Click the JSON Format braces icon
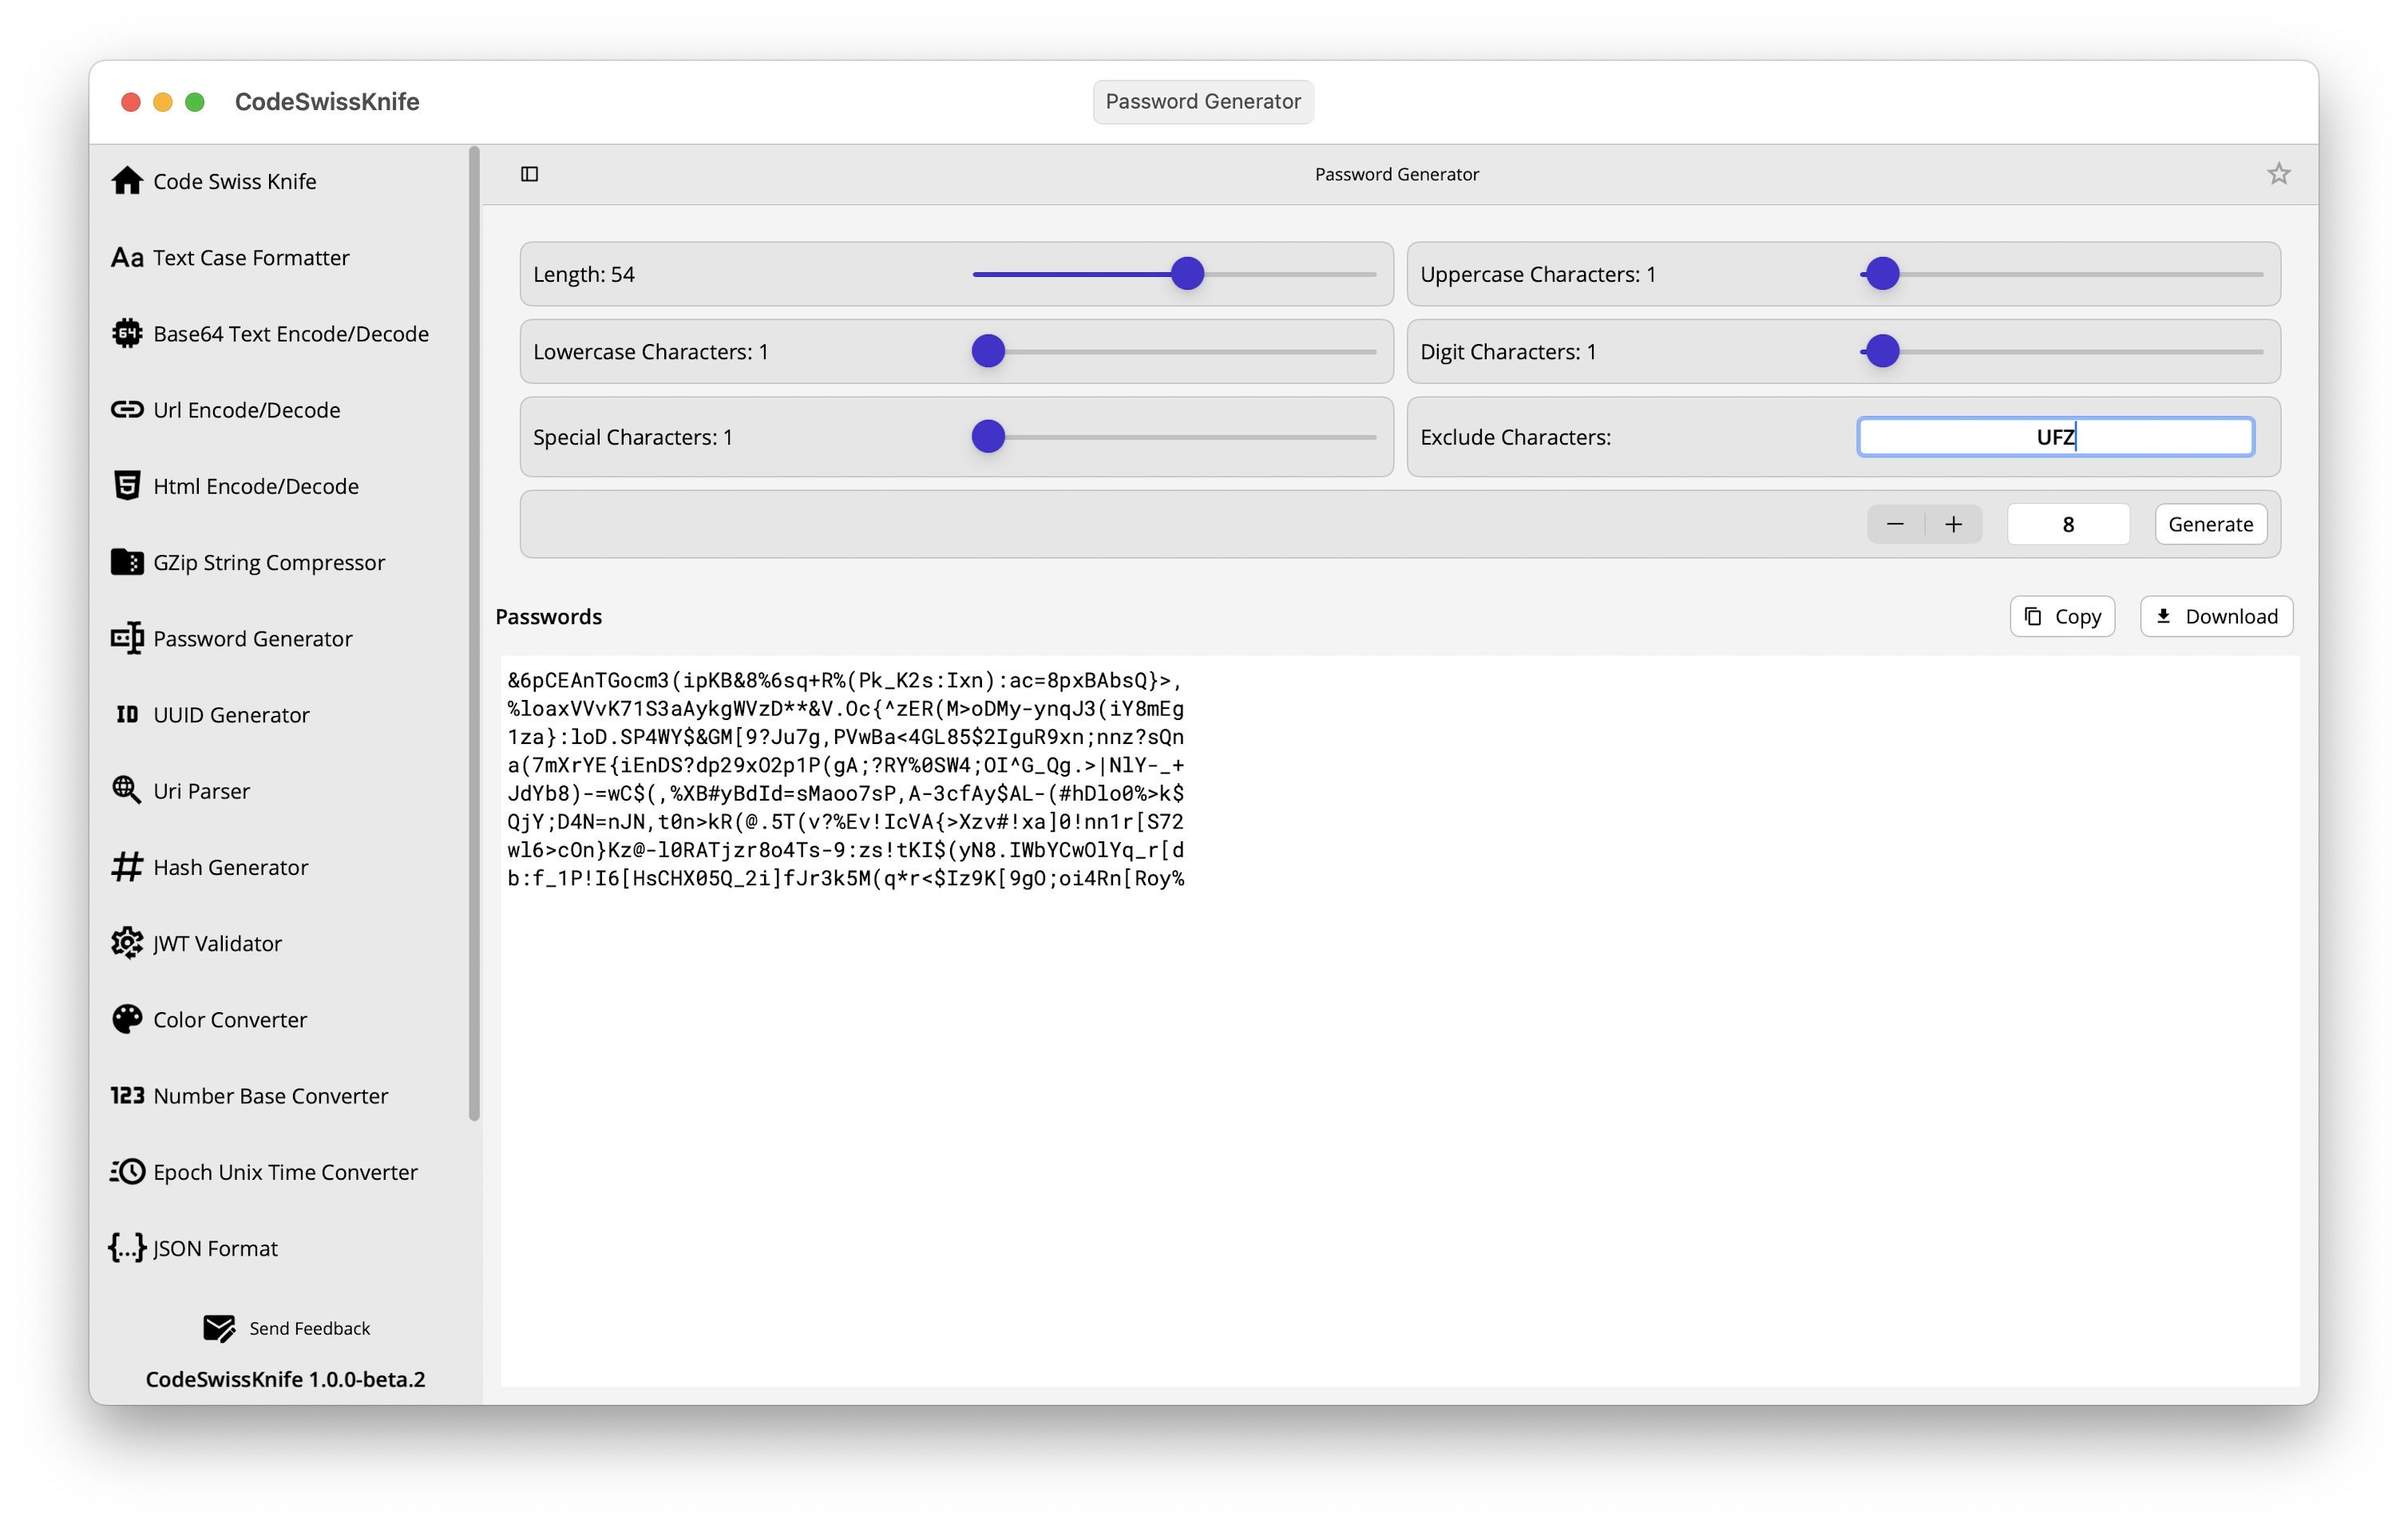The width and height of the screenshot is (2408, 1523). tap(127, 1247)
